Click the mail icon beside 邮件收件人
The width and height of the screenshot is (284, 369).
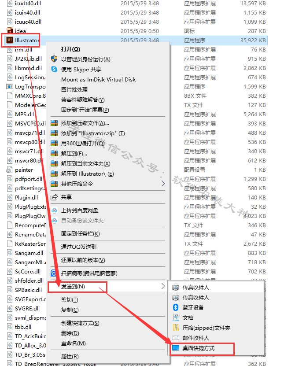[x=176, y=338]
